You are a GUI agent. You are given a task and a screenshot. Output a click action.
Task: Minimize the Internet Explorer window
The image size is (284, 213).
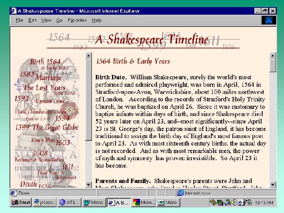[x=257, y=11]
